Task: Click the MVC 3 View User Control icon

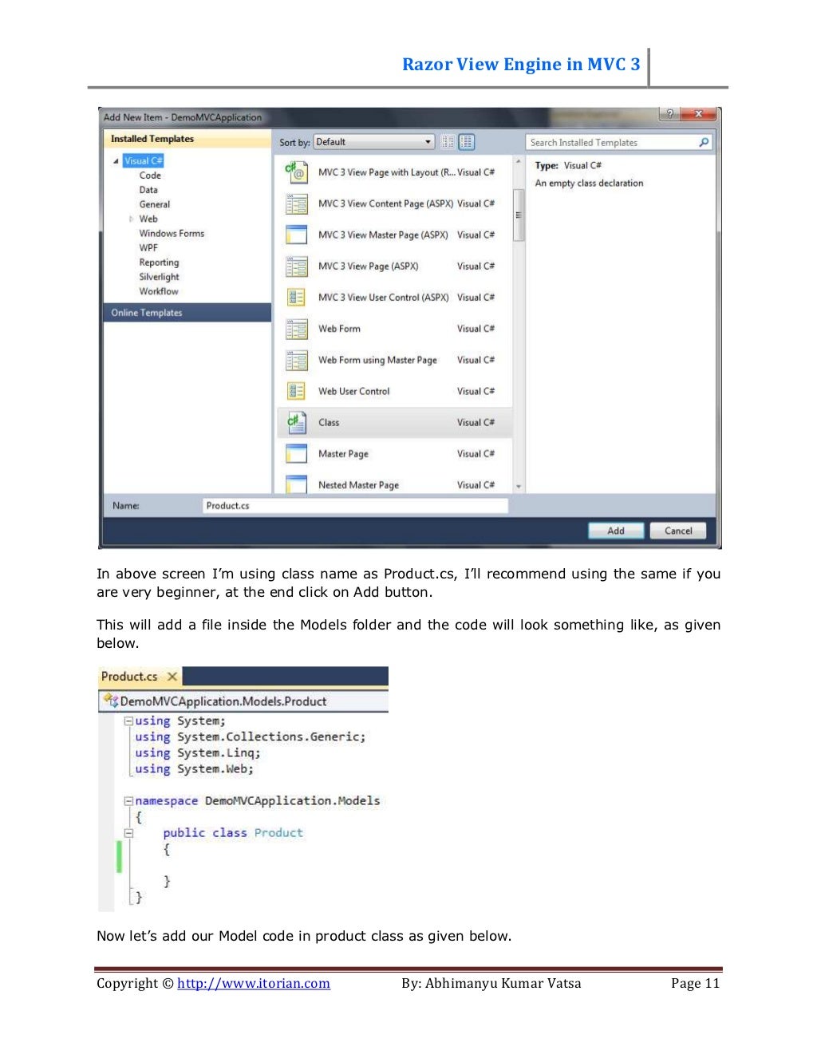Action: pos(296,297)
